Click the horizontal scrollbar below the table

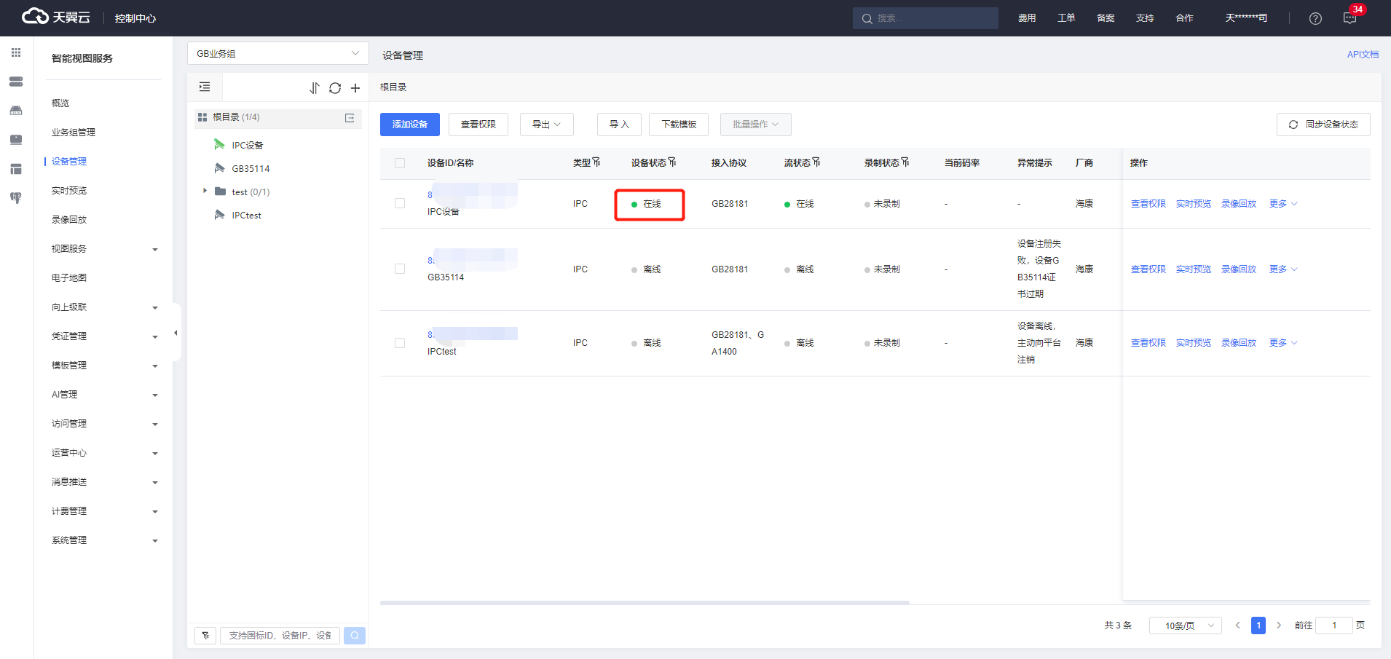pyautogui.click(x=645, y=603)
